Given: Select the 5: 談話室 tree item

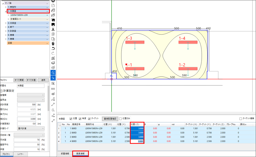Looking at the screenshot, I should coord(28,31).
